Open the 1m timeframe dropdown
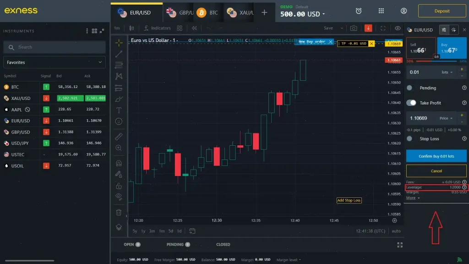 point(117,28)
